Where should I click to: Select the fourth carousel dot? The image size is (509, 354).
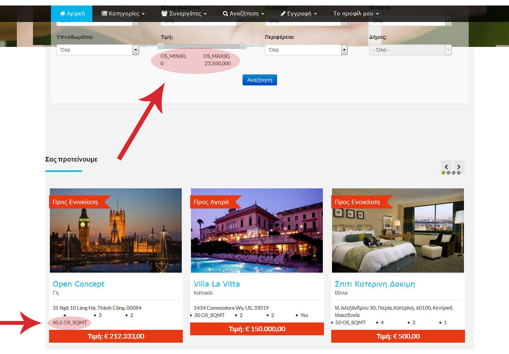click(459, 173)
